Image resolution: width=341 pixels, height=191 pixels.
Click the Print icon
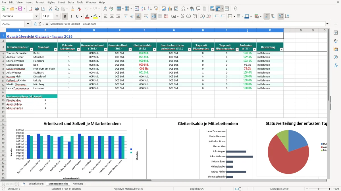[x=37, y=9]
